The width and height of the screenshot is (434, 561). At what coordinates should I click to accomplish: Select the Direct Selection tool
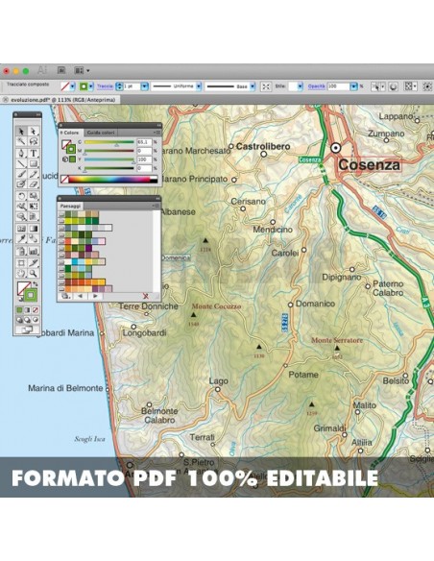pos(34,131)
